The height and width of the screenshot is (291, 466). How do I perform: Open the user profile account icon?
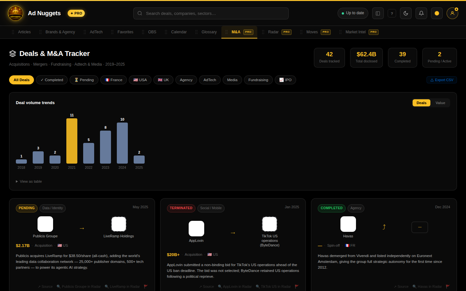click(x=452, y=13)
